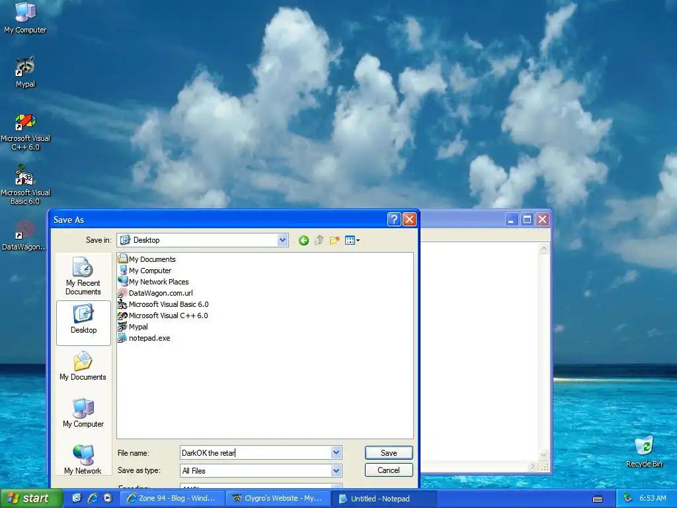The width and height of the screenshot is (677, 508).
Task: Click the keyboard icon in taskbar
Action: pyautogui.click(x=598, y=499)
